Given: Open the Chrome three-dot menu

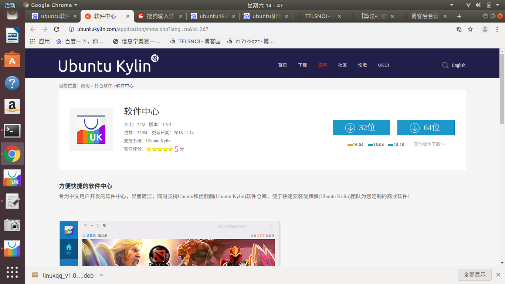Looking at the screenshot, I should pyautogui.click(x=497, y=29).
